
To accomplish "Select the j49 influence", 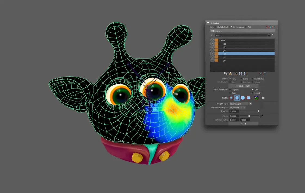I will [x=246, y=50].
